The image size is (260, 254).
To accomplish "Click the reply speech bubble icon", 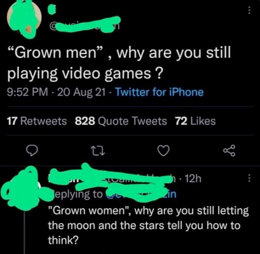I will click(32, 150).
